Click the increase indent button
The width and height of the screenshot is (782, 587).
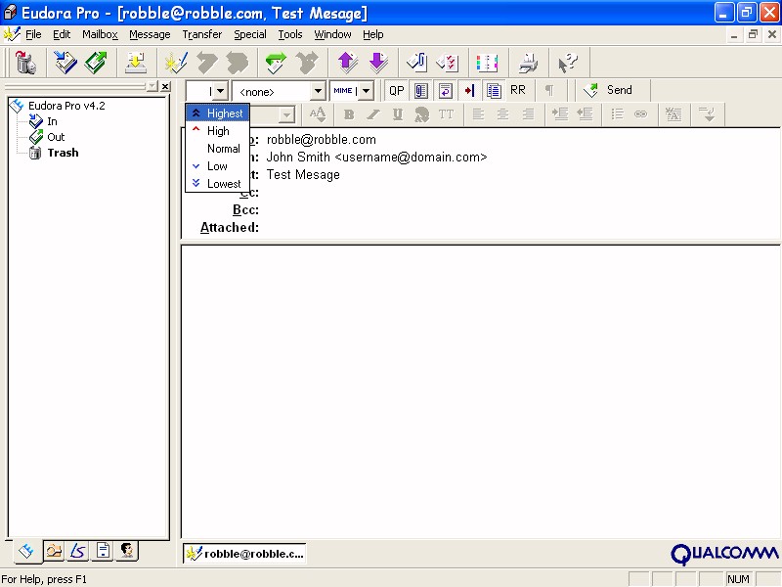point(559,114)
